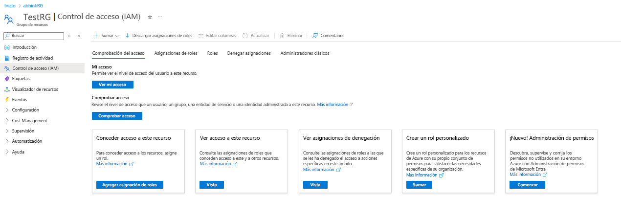This screenshot has height=220, width=621.
Task: Click the Comentarios feedback icon
Action: click(x=315, y=36)
